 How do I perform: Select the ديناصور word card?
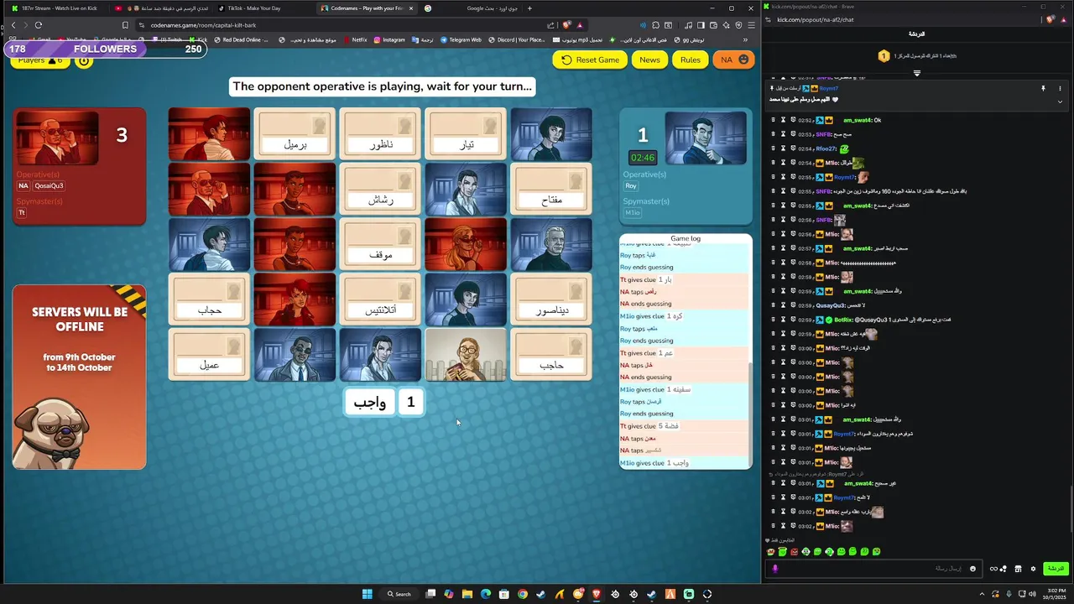click(551, 299)
